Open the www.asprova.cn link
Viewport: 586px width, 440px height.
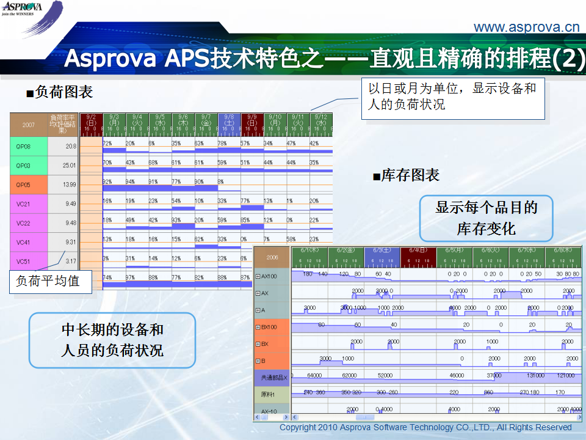[x=526, y=28]
